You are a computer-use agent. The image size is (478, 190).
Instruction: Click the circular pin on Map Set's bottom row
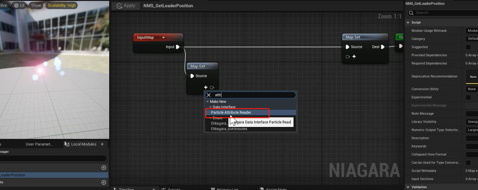coord(348,57)
